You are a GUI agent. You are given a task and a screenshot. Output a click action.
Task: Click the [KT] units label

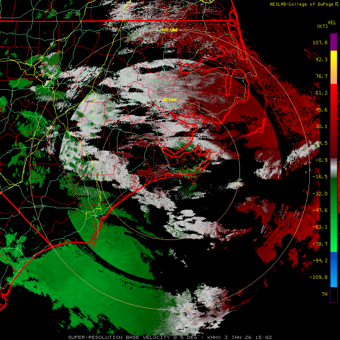point(323,26)
